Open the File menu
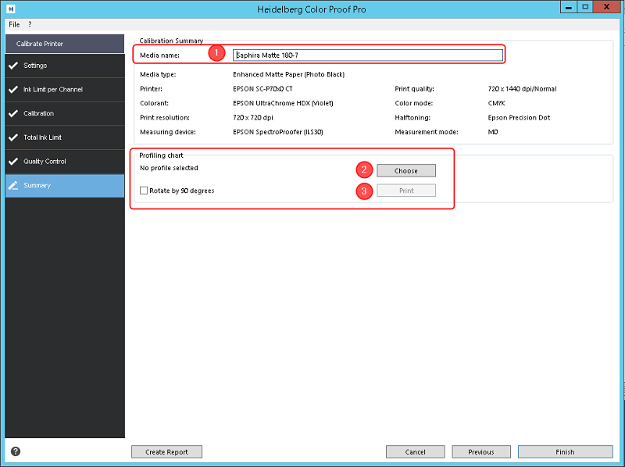 click(14, 24)
